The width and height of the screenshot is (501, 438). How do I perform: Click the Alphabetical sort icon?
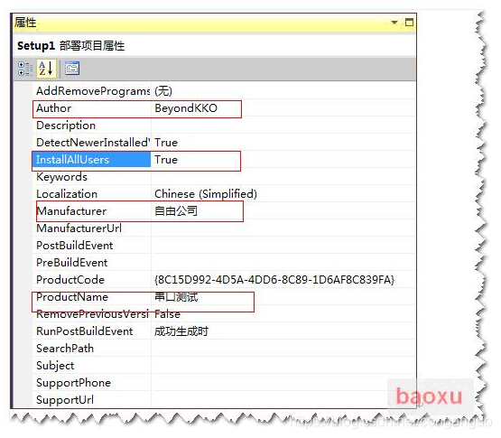(46, 69)
